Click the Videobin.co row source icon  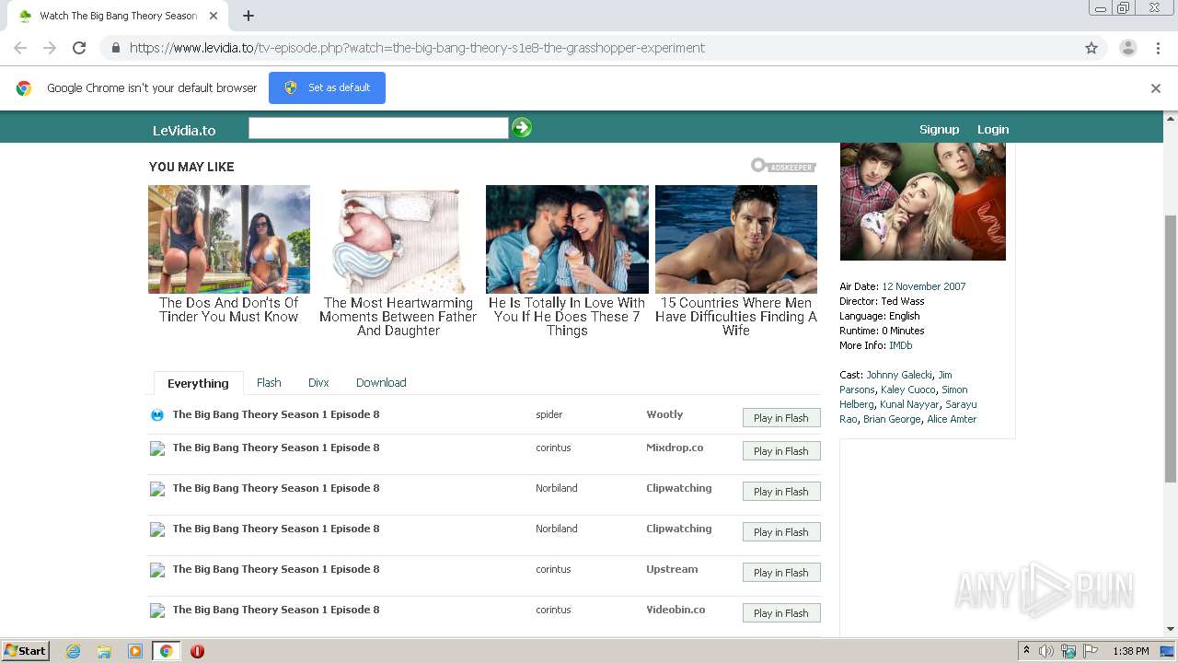(x=157, y=611)
